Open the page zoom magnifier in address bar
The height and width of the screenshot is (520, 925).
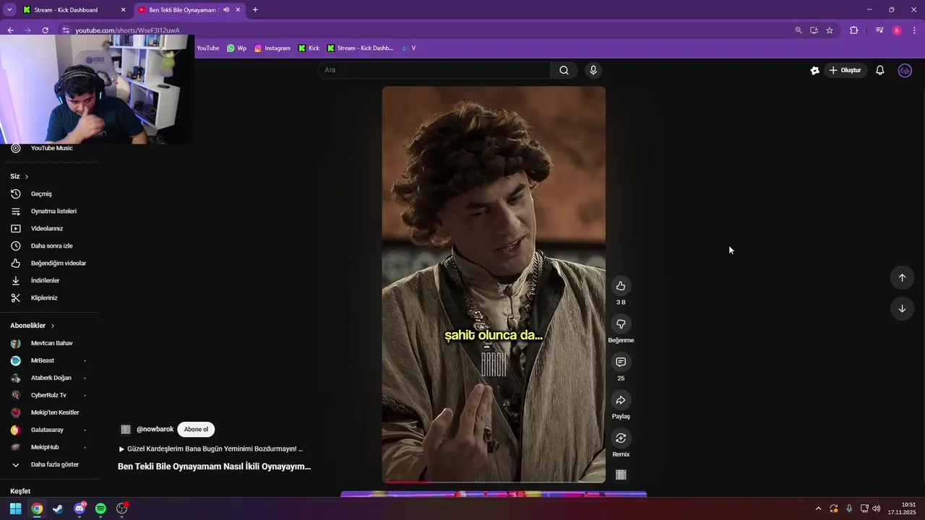pos(799,30)
